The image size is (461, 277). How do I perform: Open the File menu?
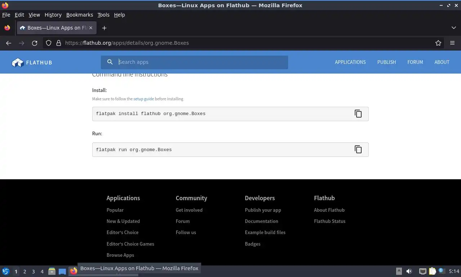tap(6, 15)
